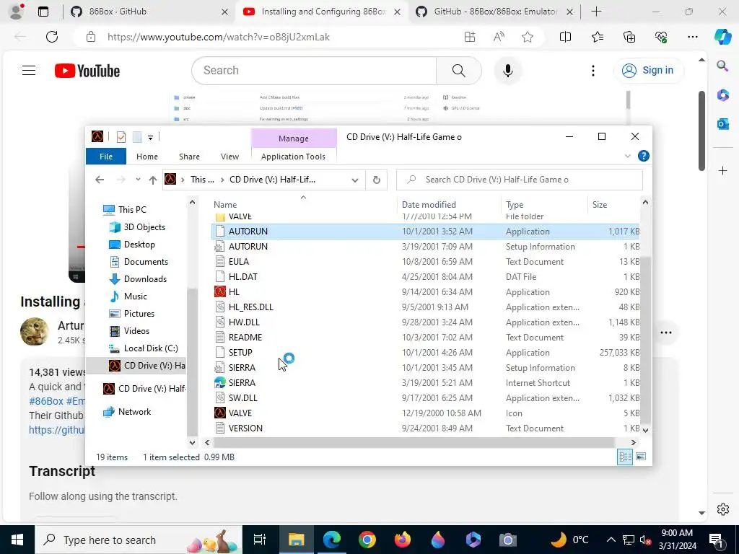The image size is (739, 554).
Task: Click the YouTube Search box
Action: pyautogui.click(x=314, y=71)
